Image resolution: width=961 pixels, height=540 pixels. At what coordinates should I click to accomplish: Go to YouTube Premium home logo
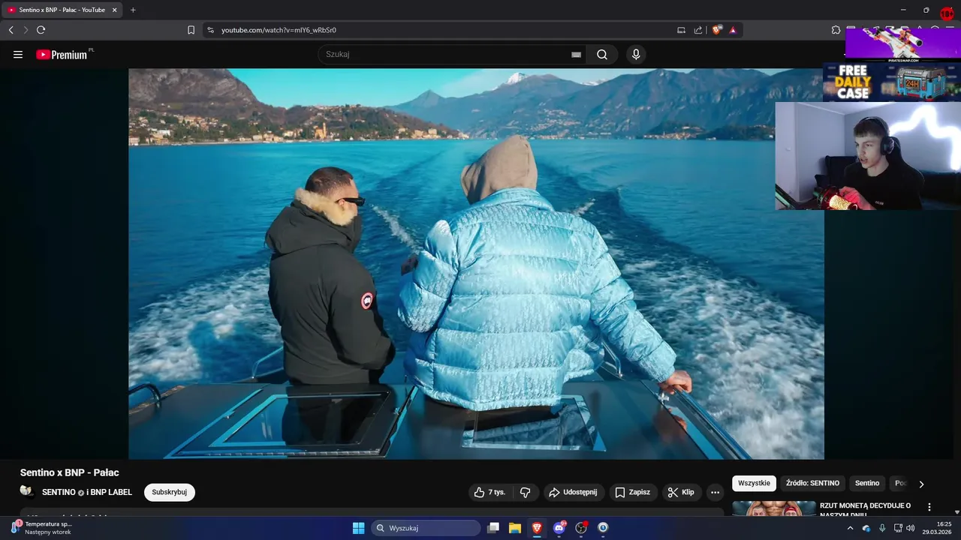pos(62,55)
